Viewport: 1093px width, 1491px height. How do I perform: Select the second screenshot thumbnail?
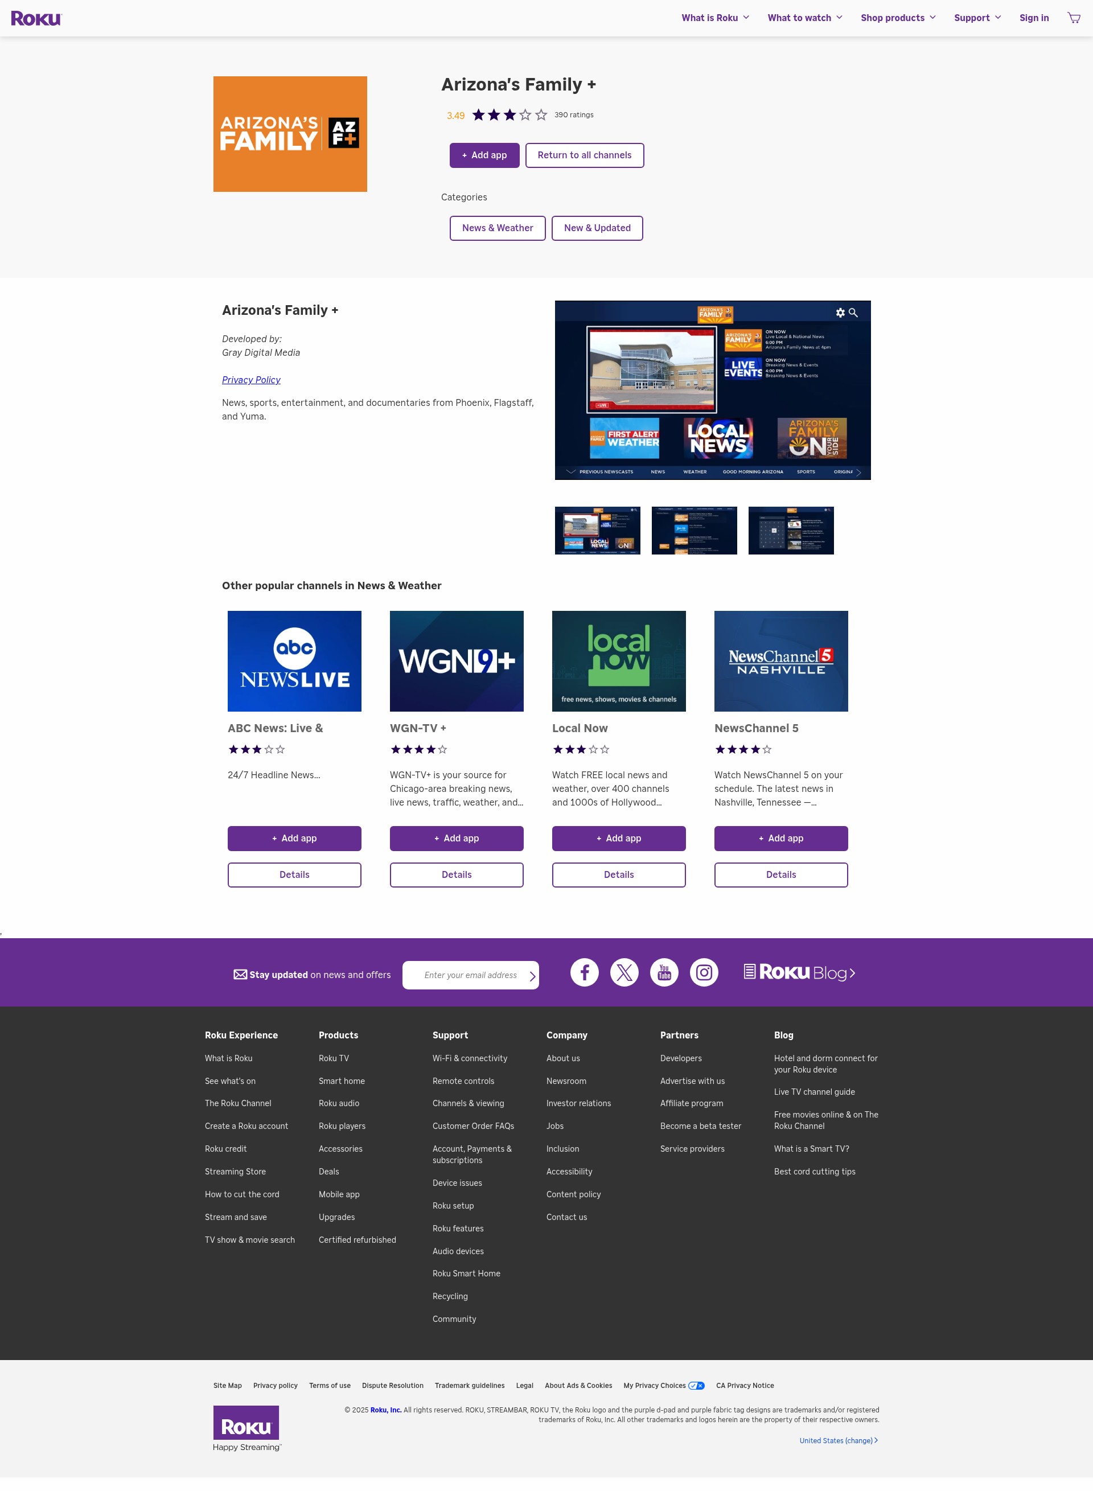pyautogui.click(x=694, y=531)
